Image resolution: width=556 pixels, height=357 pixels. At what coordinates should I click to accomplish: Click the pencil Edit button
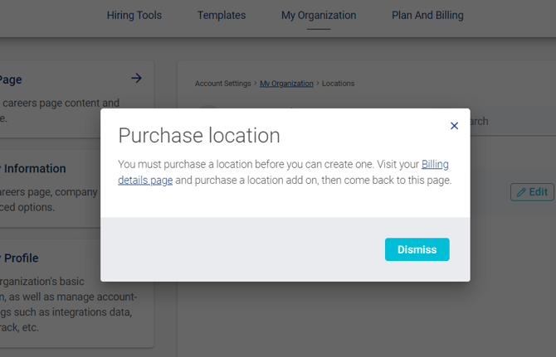pyautogui.click(x=532, y=192)
